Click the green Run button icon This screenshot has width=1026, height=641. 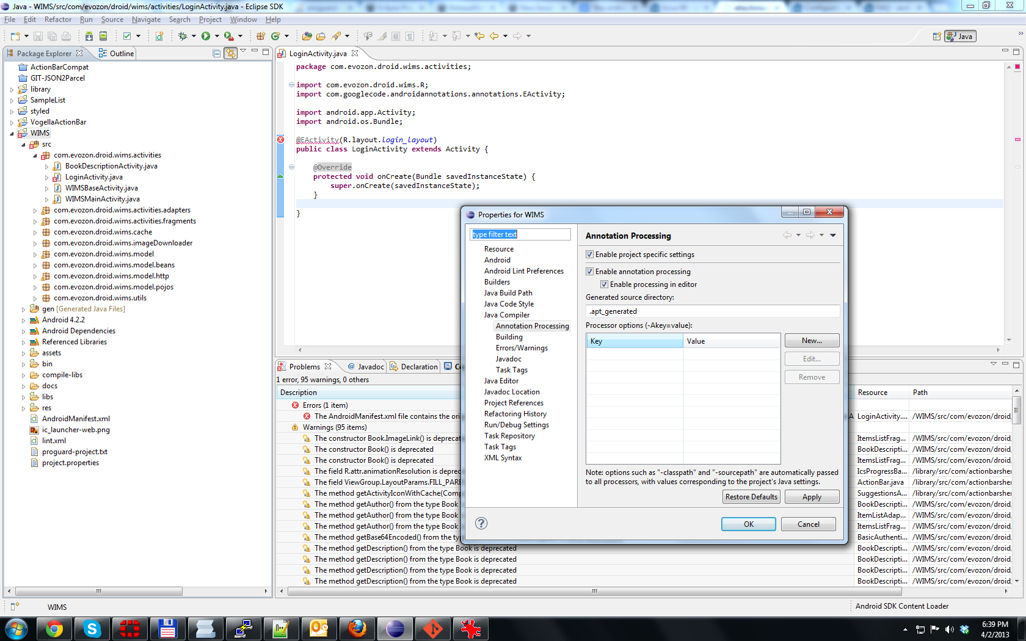pos(206,36)
